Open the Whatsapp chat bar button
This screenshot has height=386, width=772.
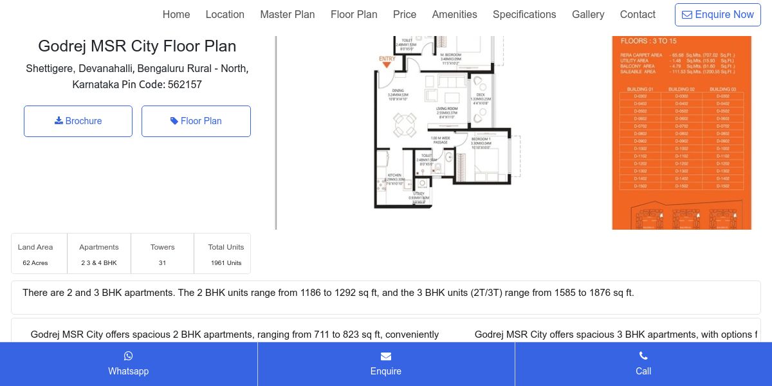click(x=129, y=364)
